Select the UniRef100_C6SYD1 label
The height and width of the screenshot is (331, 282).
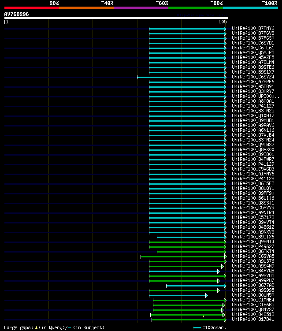point(253,43)
